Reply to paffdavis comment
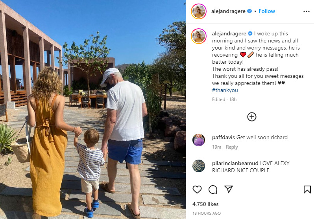314x219 pixels. (232, 147)
